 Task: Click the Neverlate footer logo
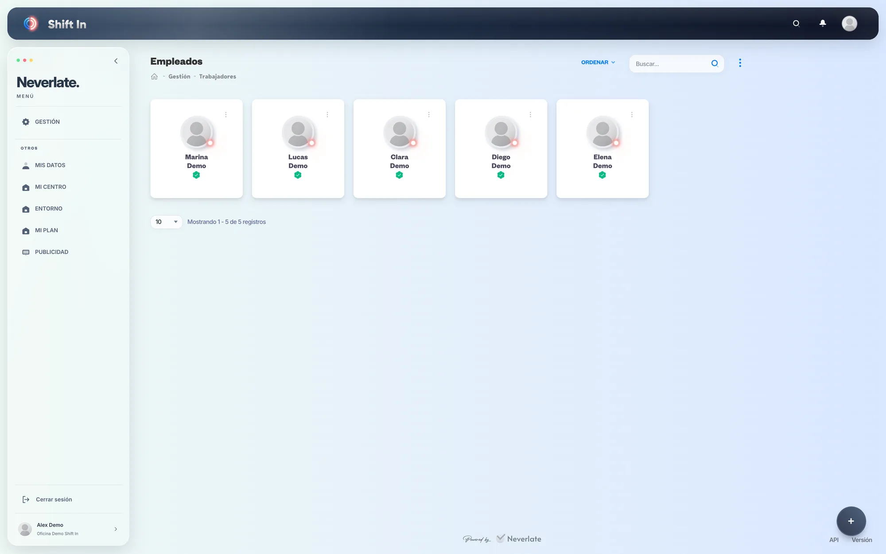(519, 539)
